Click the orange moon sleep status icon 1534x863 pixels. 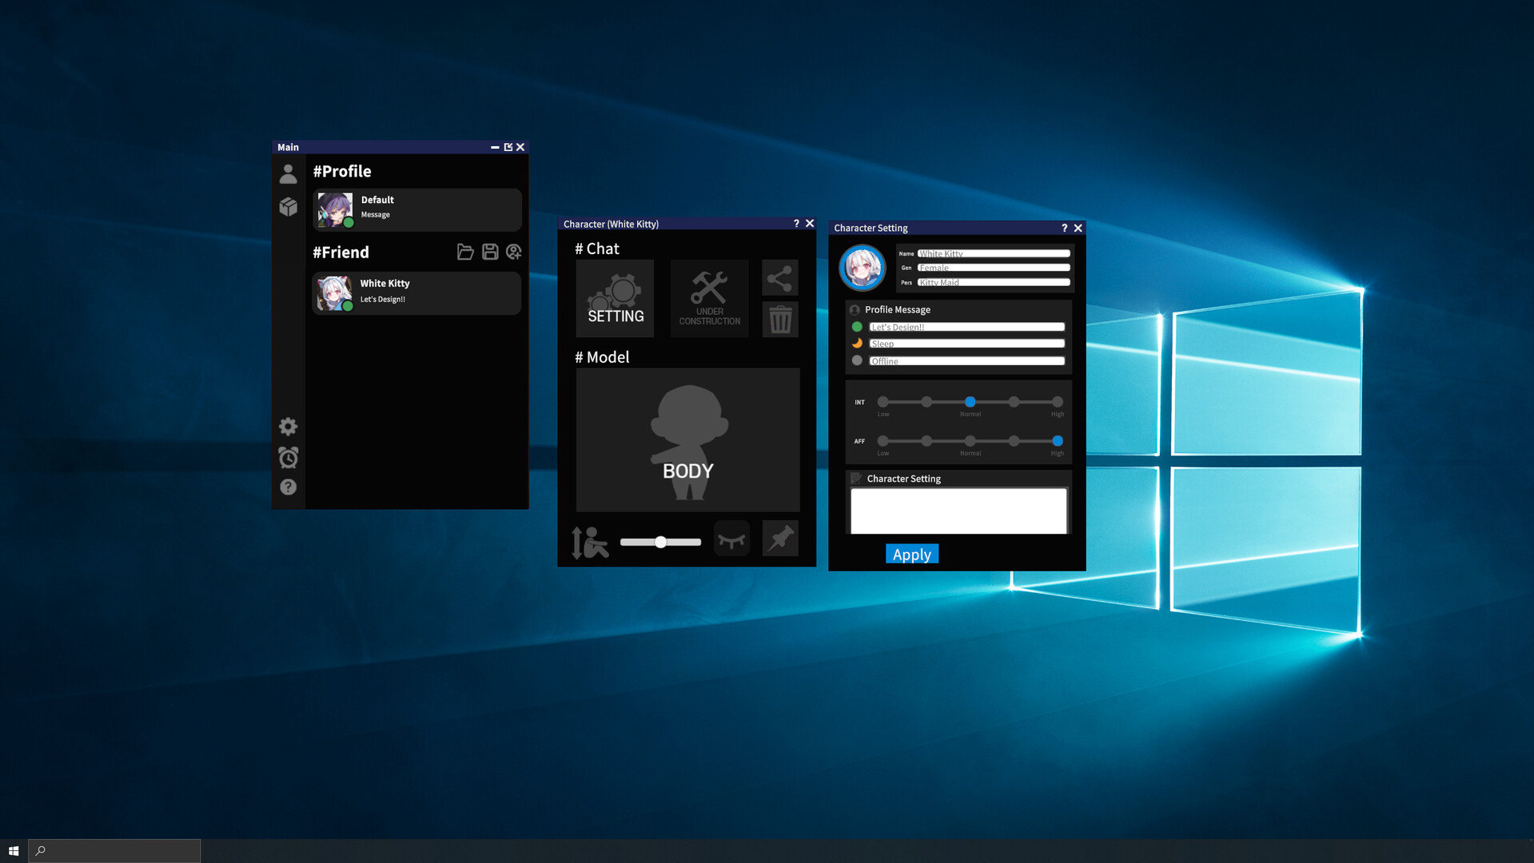[857, 344]
